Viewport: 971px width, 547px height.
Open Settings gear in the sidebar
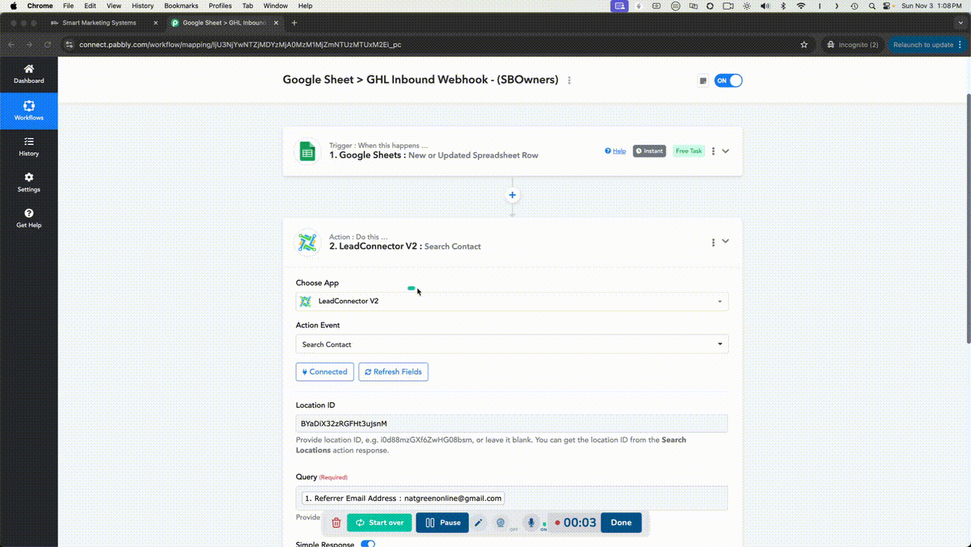pos(28,183)
